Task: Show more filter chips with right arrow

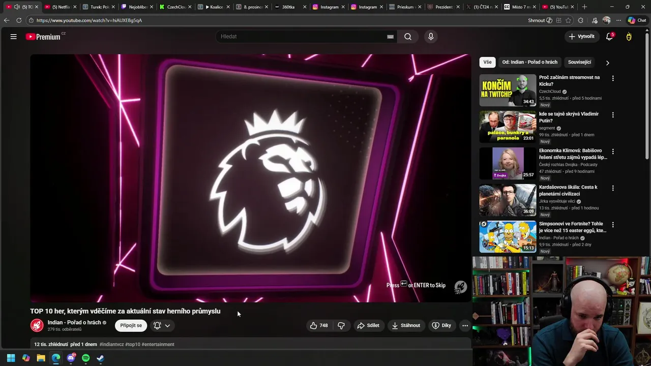Action: 607,63
